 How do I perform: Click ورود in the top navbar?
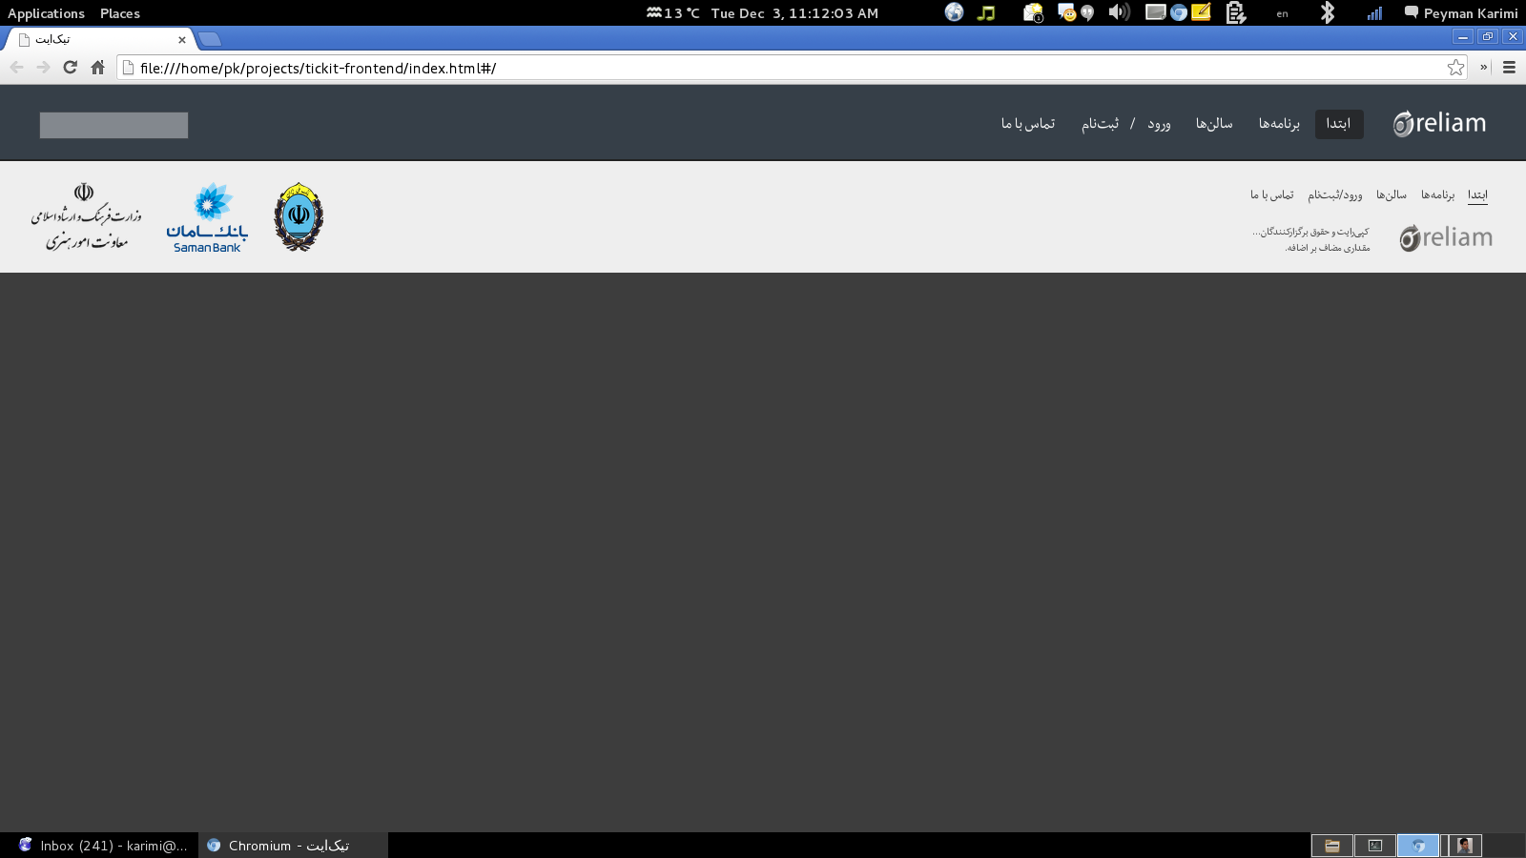(1159, 124)
